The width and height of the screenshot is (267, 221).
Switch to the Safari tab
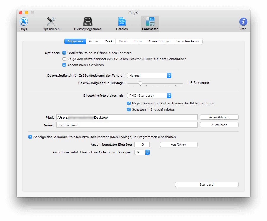(x=123, y=41)
